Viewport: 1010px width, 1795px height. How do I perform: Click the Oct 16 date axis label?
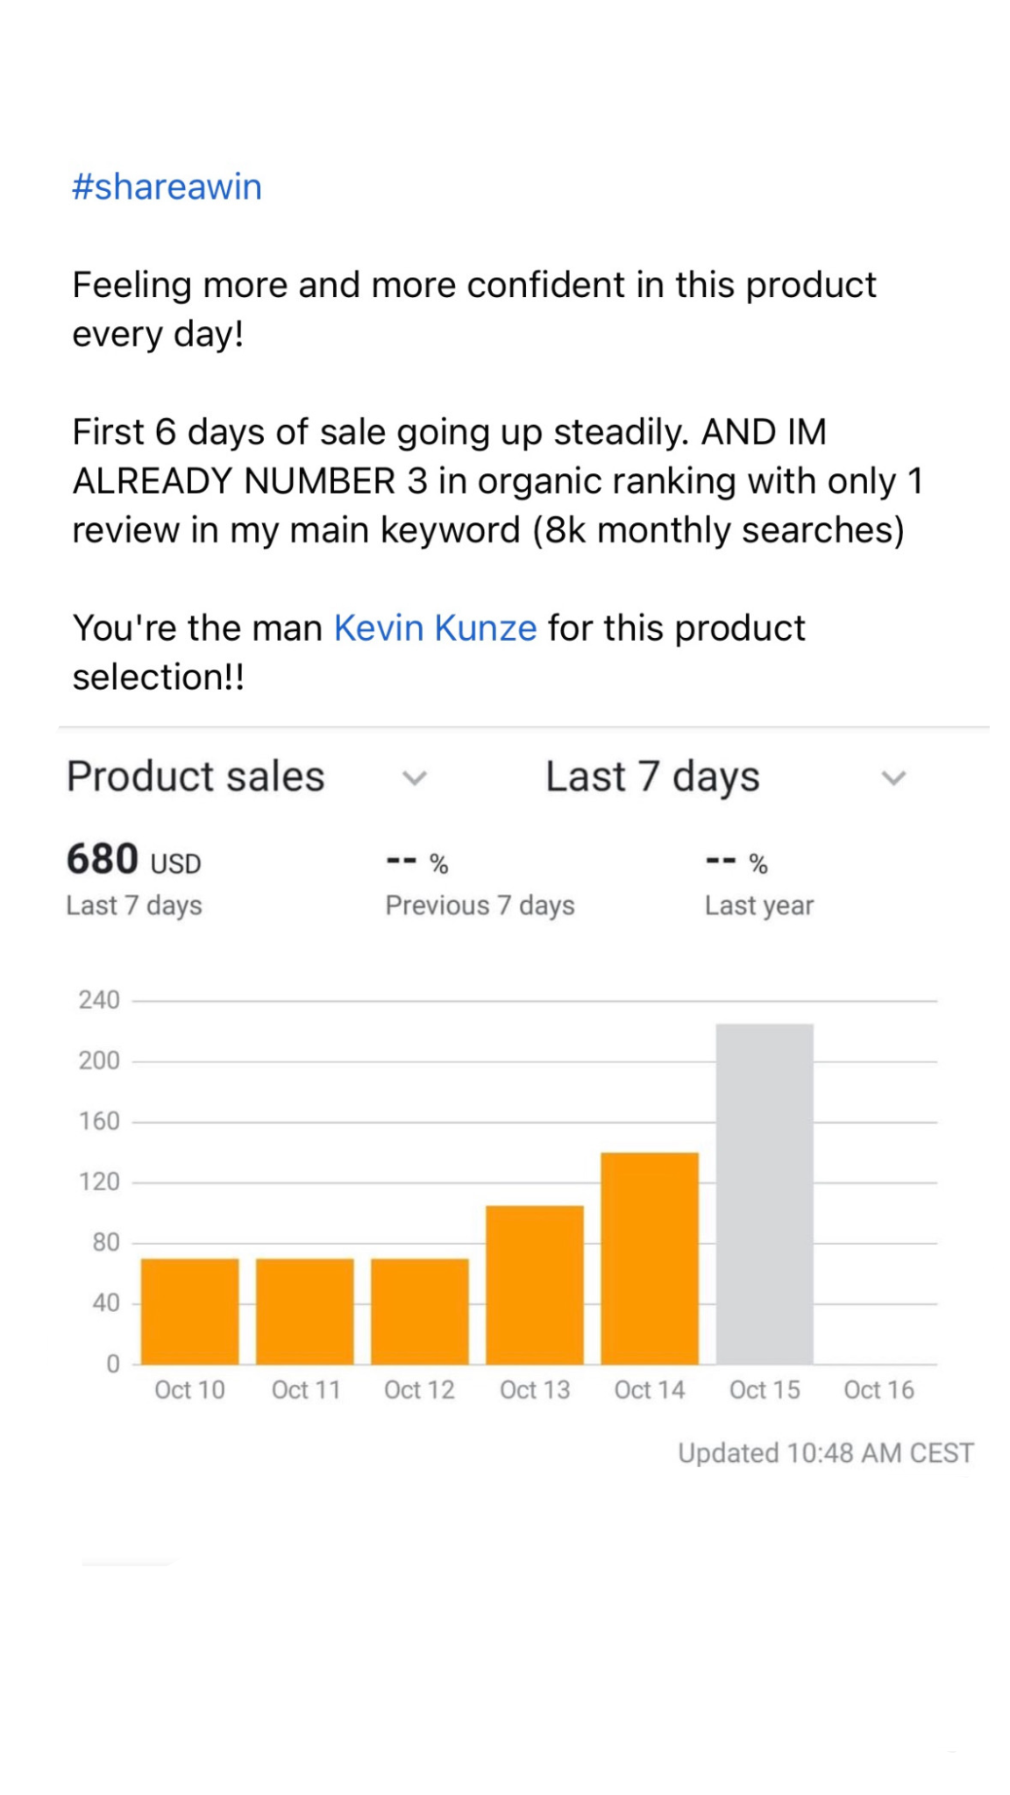click(x=878, y=1389)
